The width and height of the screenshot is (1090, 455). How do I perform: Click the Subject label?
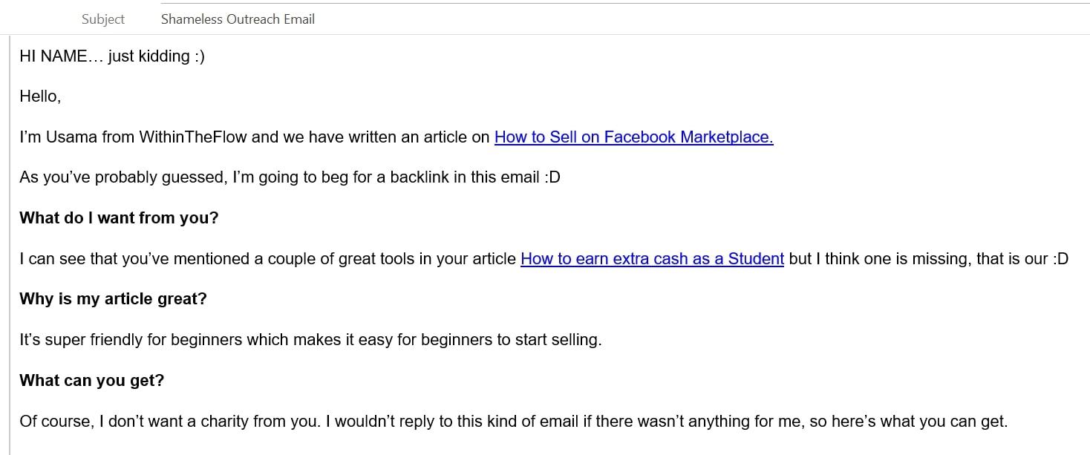coord(102,19)
